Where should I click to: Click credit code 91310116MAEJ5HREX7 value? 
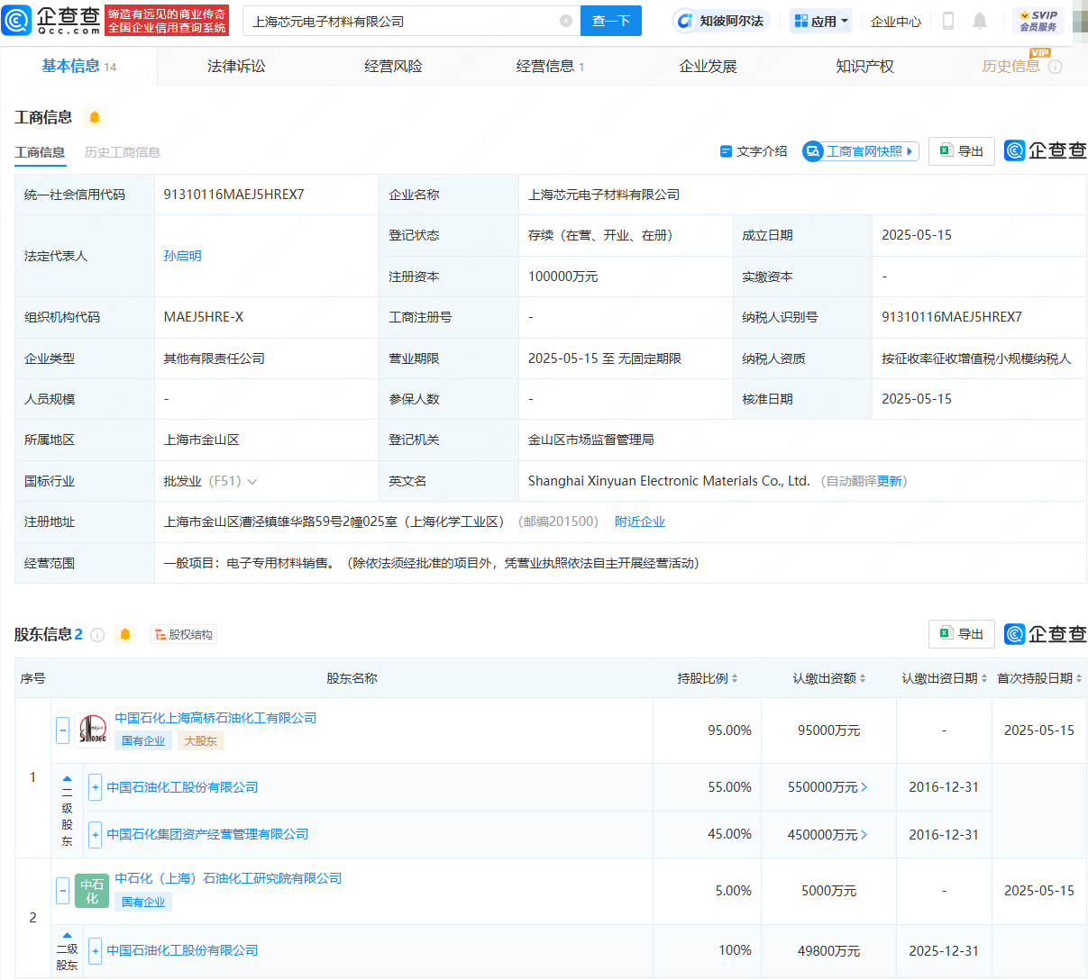point(233,195)
